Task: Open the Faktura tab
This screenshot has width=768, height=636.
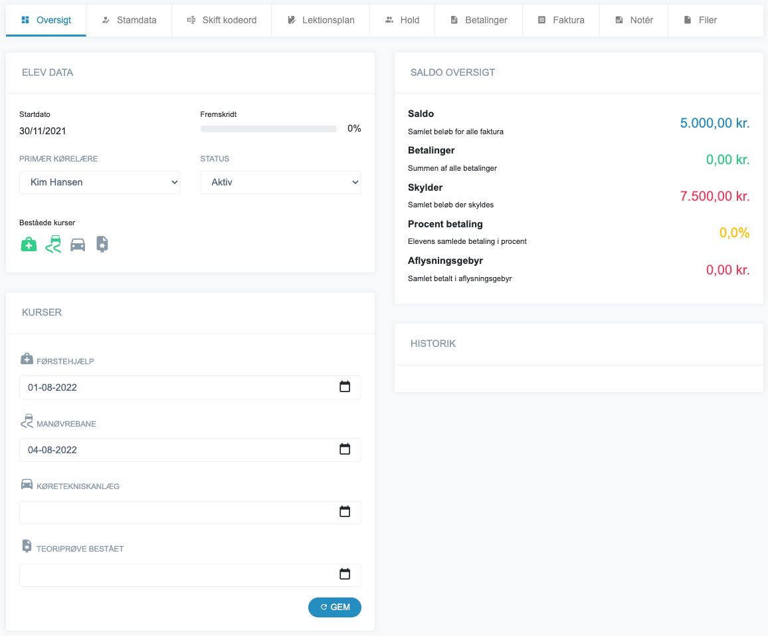Action: tap(561, 20)
